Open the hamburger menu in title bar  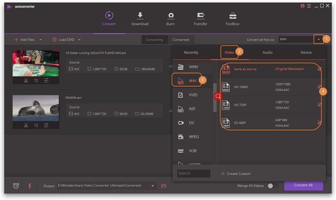309,6
